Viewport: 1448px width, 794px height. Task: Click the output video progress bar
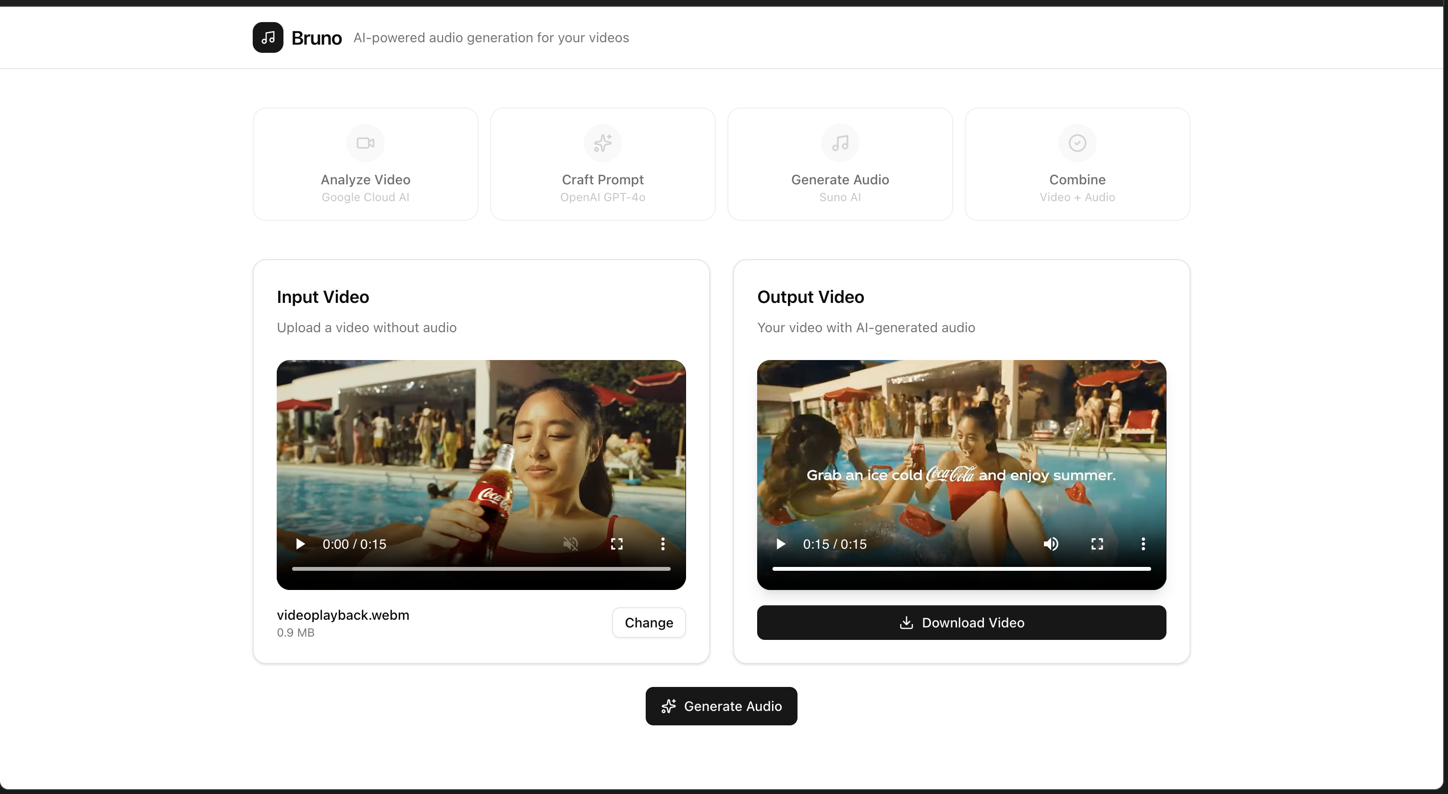click(x=961, y=569)
